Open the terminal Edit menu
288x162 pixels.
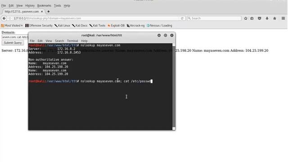click(x=40, y=41)
